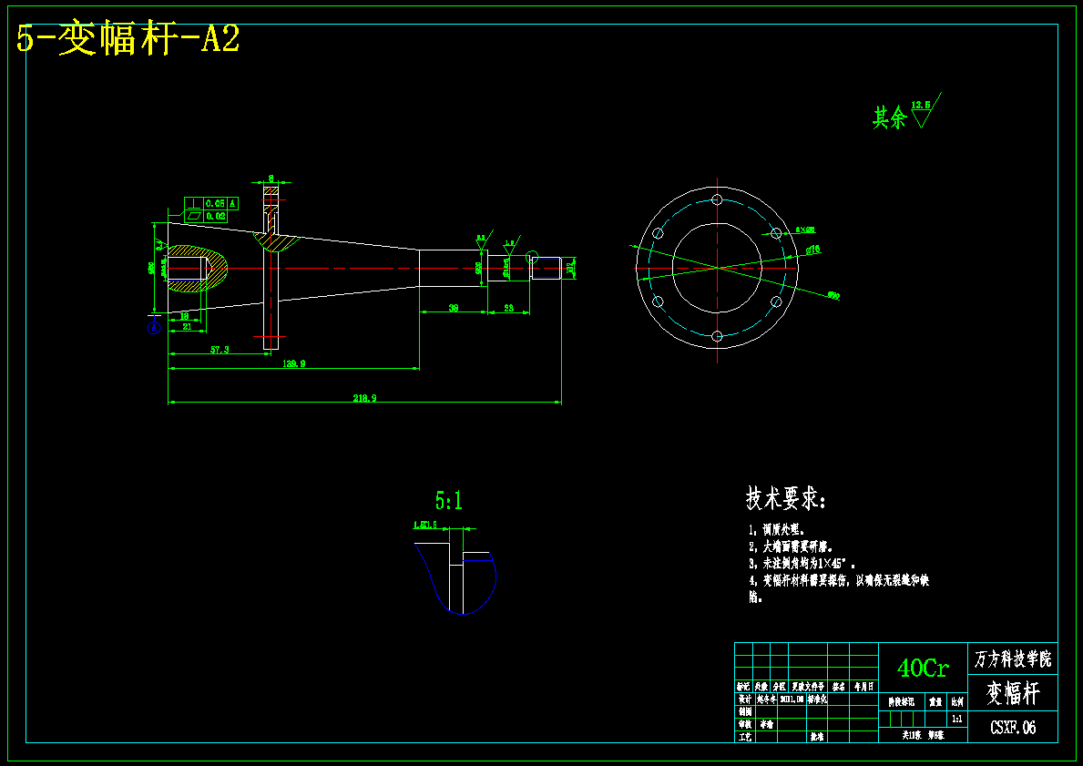Click the "129.9" length dimension
This screenshot has width=1083, height=766.
click(293, 363)
